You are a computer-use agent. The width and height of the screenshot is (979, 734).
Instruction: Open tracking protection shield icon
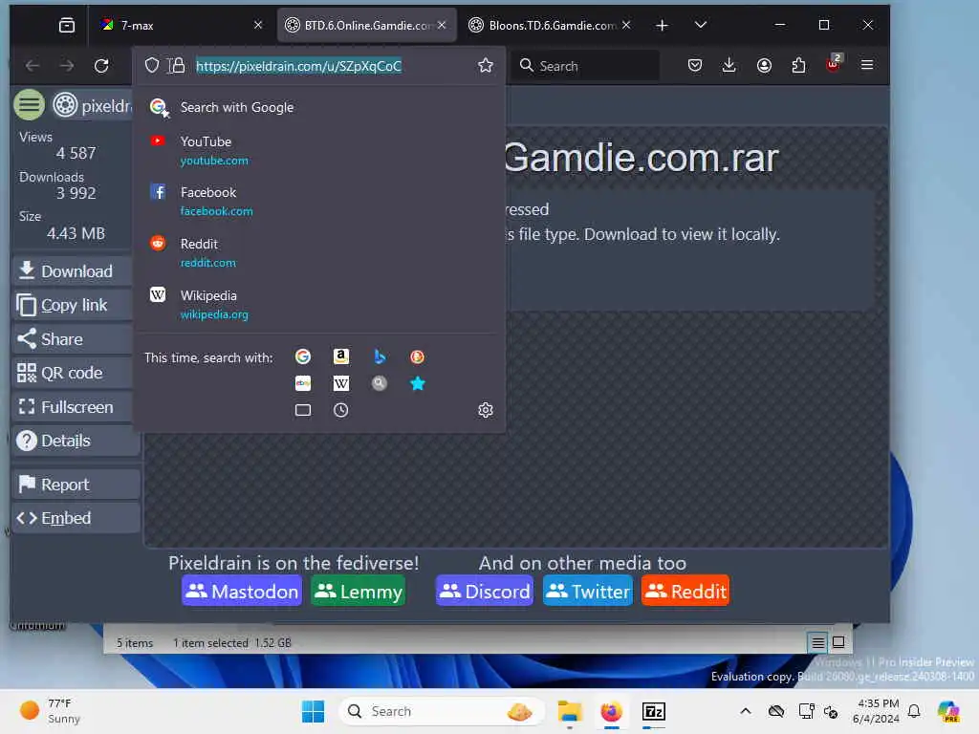click(152, 66)
